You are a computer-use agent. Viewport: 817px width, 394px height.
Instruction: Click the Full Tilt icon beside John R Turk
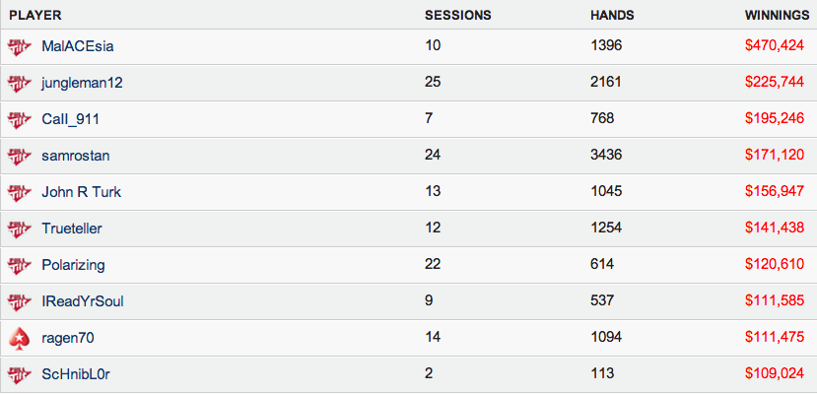pos(20,193)
